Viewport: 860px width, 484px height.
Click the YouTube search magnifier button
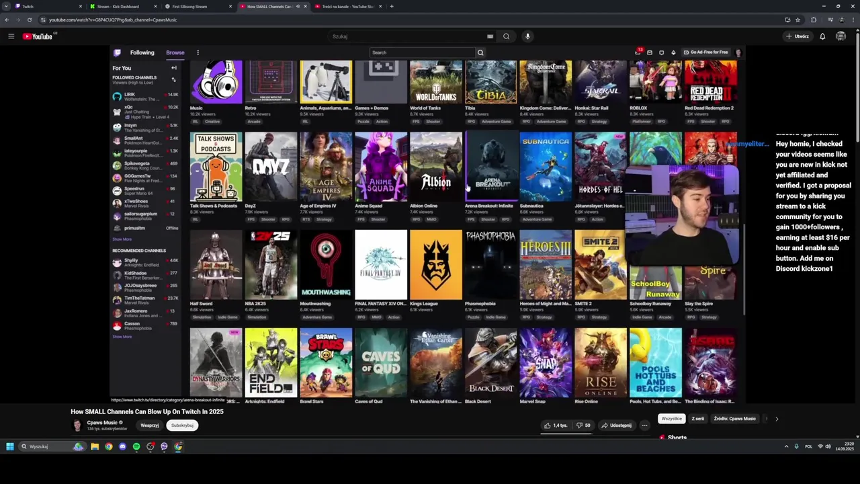coord(507,36)
